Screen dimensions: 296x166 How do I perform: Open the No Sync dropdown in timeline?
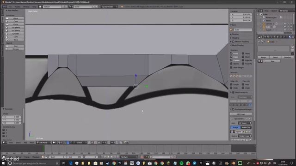129,157
